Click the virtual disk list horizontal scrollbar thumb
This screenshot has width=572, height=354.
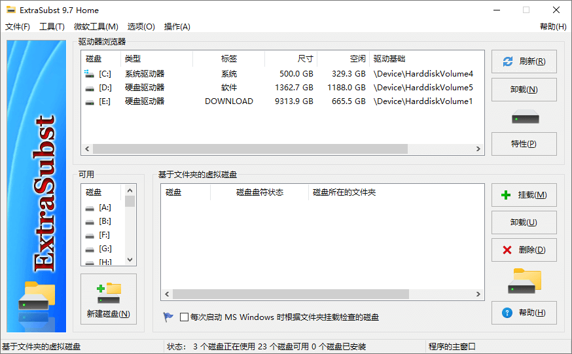pyautogui.click(x=291, y=294)
